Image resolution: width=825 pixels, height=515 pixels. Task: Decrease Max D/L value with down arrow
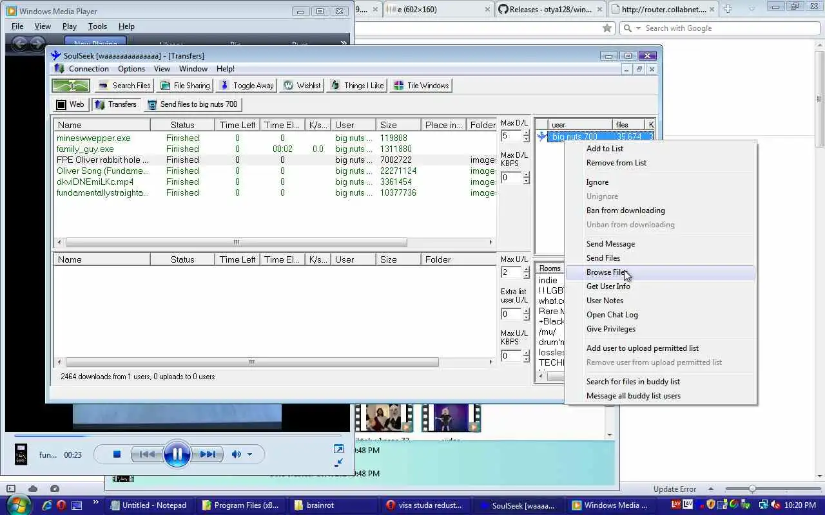tap(526, 140)
